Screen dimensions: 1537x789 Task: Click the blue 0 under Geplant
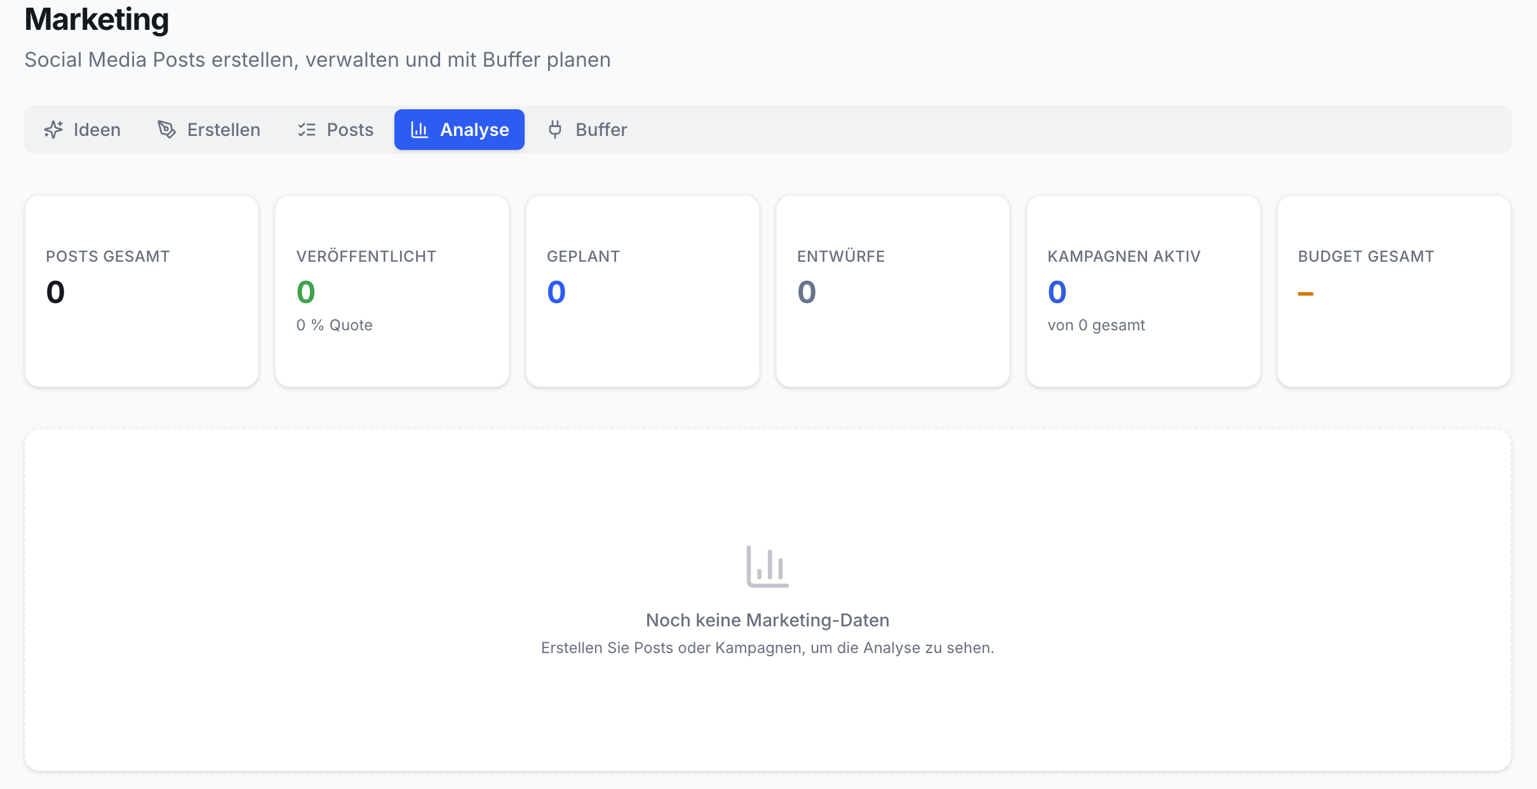(x=556, y=292)
